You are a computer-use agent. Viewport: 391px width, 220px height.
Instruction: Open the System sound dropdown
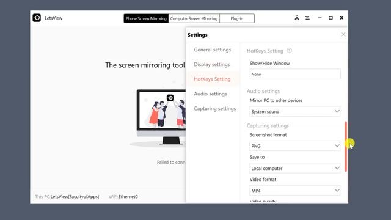point(295,111)
